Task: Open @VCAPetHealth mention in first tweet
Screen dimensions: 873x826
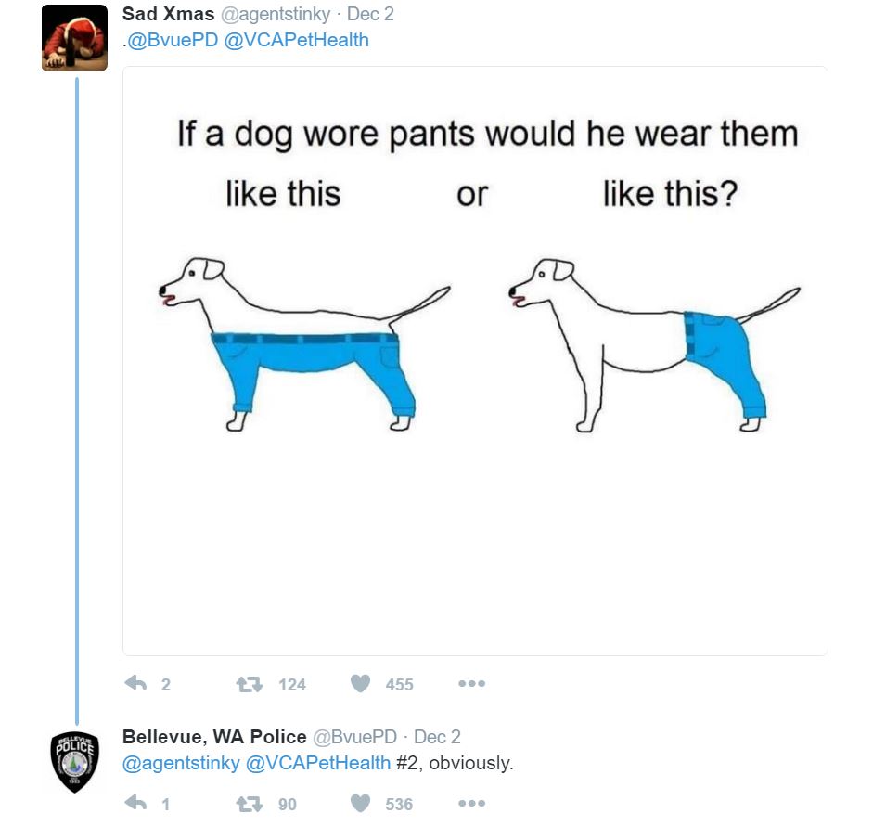Action: click(296, 40)
